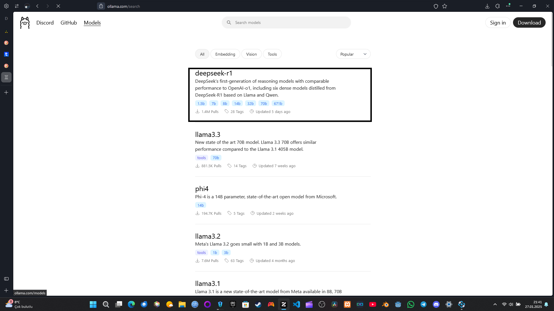Select the 8b tag of deepseek-r1
The width and height of the screenshot is (554, 311).
click(x=225, y=103)
